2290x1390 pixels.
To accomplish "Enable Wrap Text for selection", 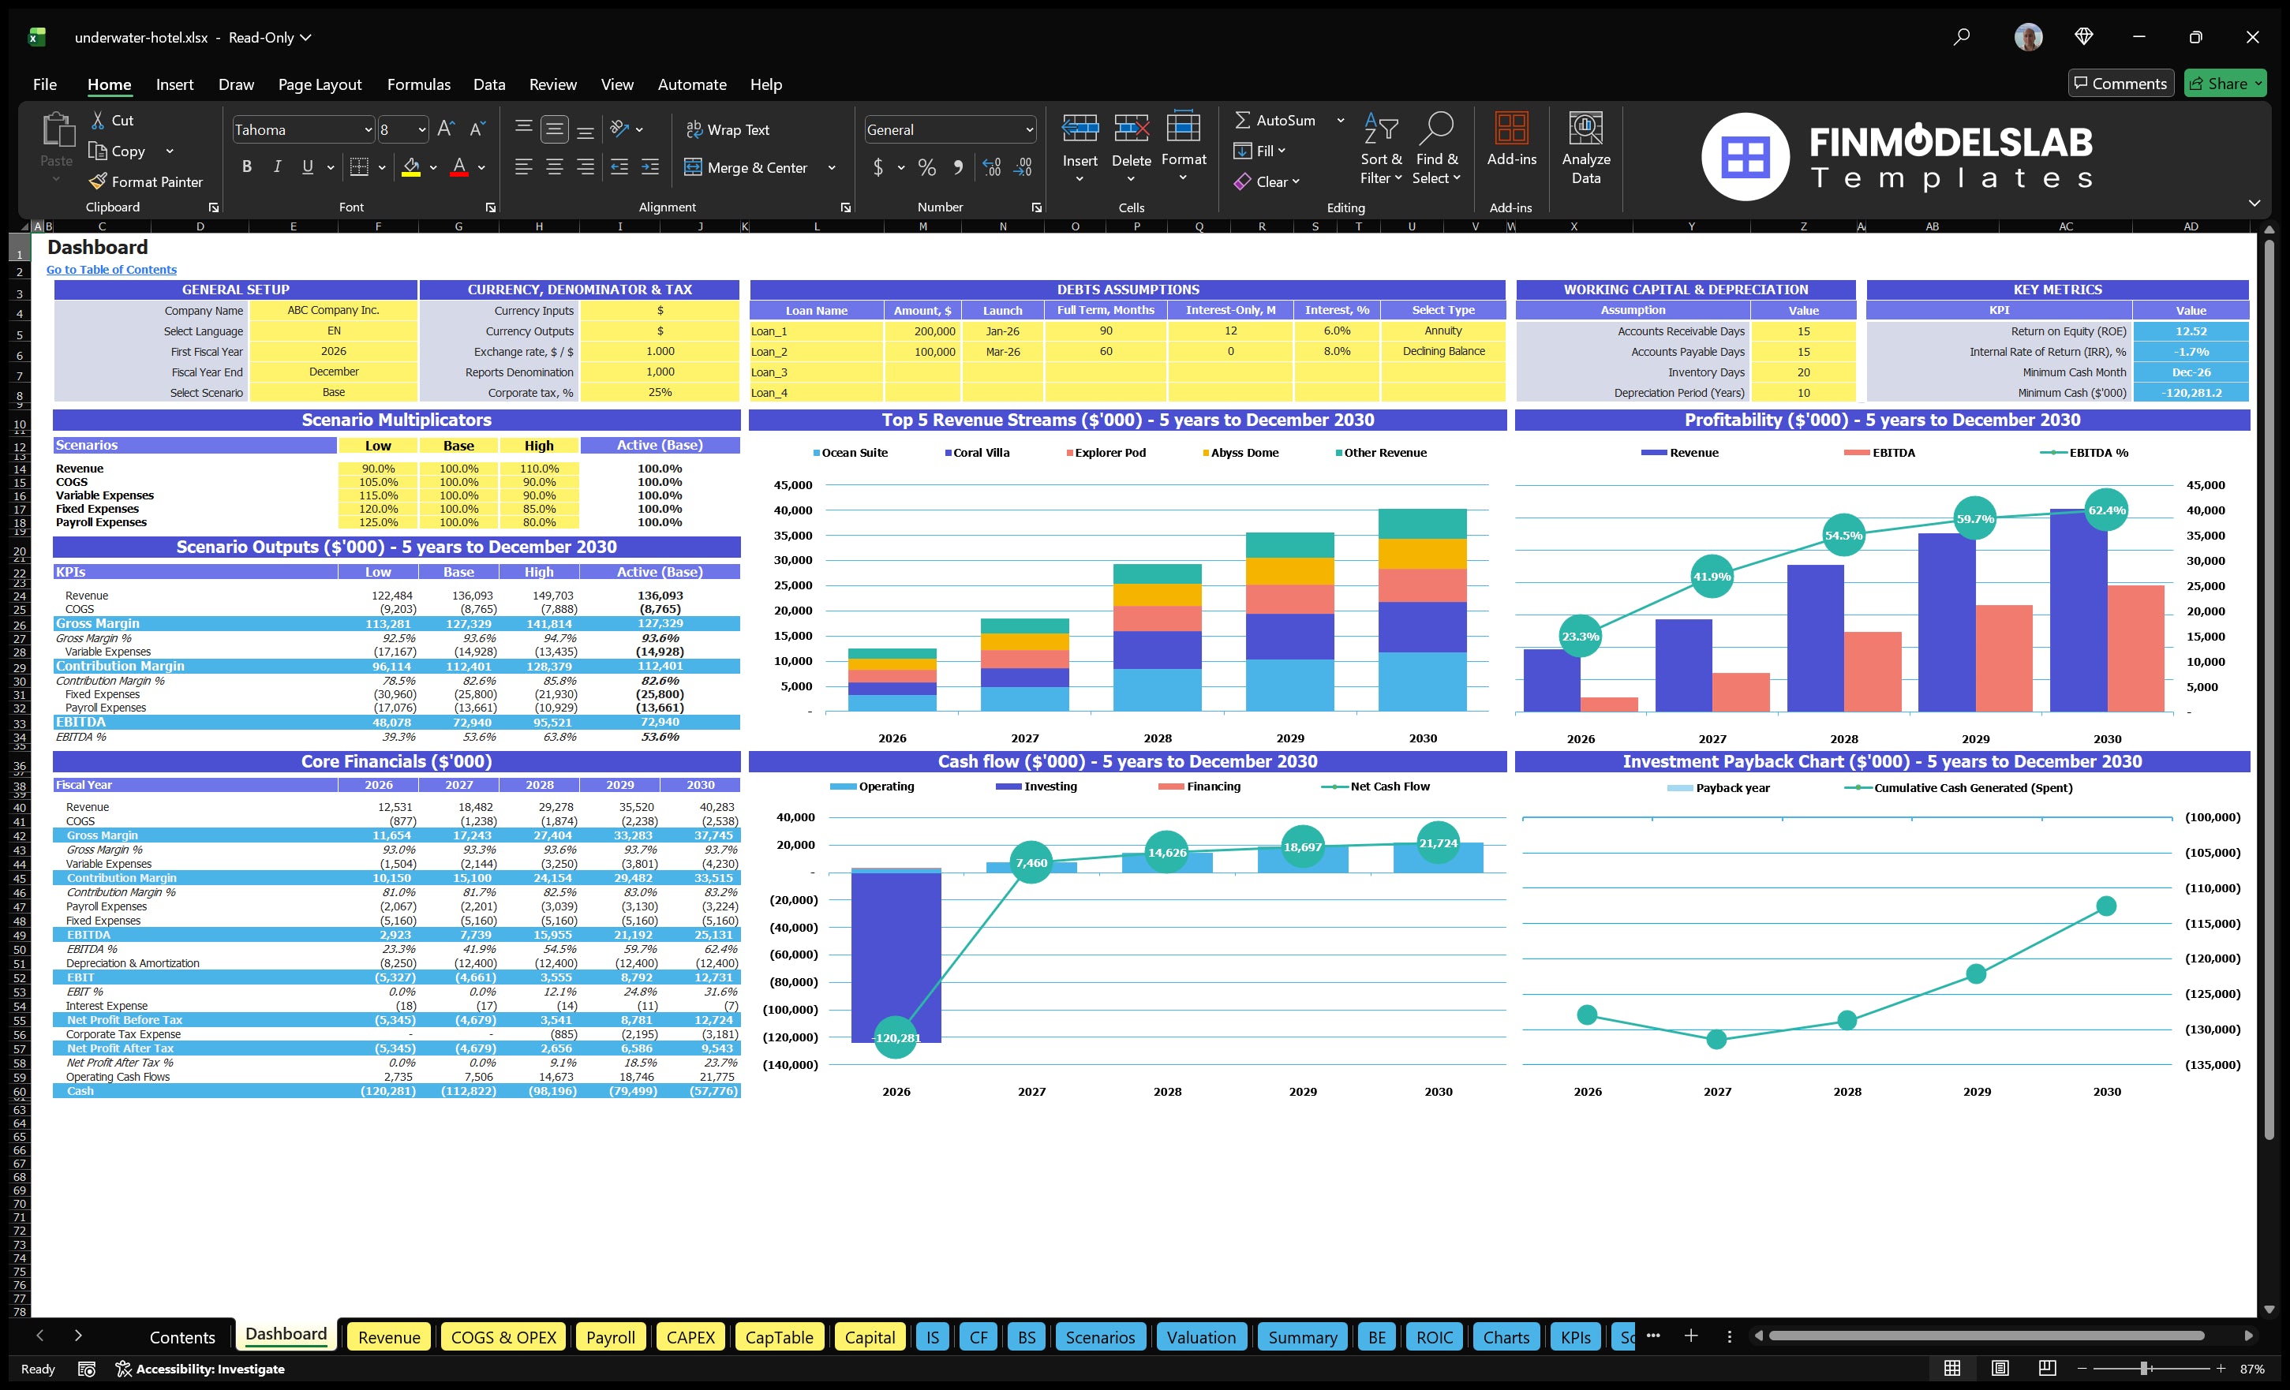I will click(728, 129).
